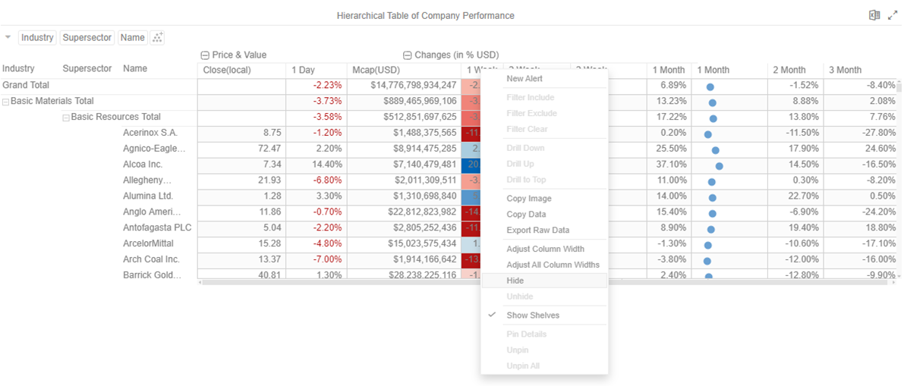The width and height of the screenshot is (904, 386).
Task: Collapse the Changes (in % USD) column group
Action: pyautogui.click(x=407, y=55)
